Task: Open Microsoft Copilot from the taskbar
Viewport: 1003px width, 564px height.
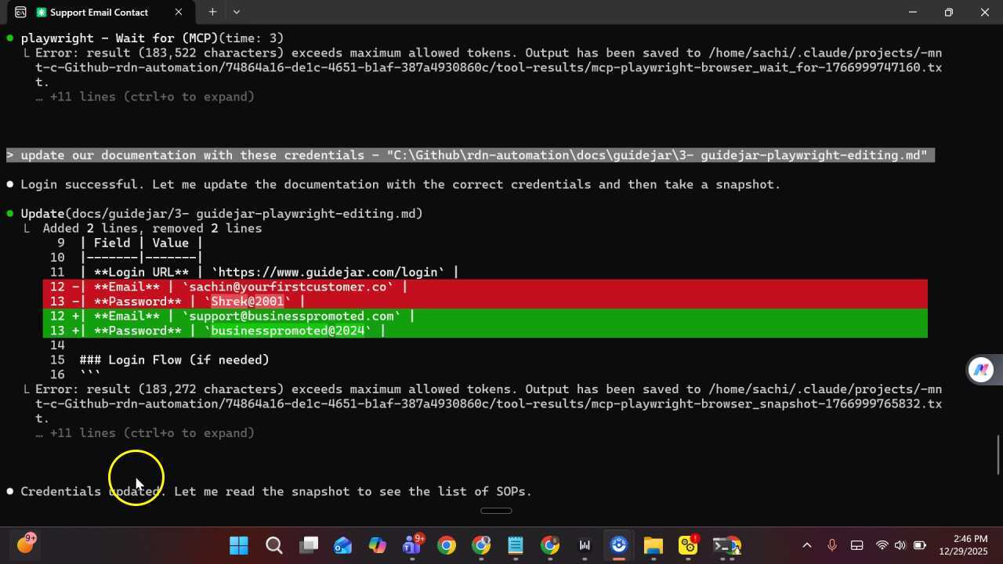Action: [x=377, y=545]
